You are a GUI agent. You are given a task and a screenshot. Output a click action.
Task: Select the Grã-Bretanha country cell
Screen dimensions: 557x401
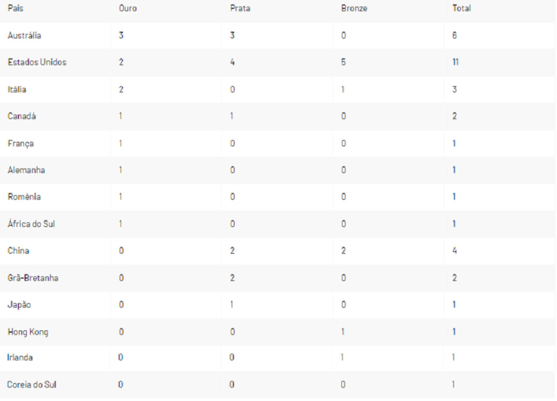click(x=33, y=278)
